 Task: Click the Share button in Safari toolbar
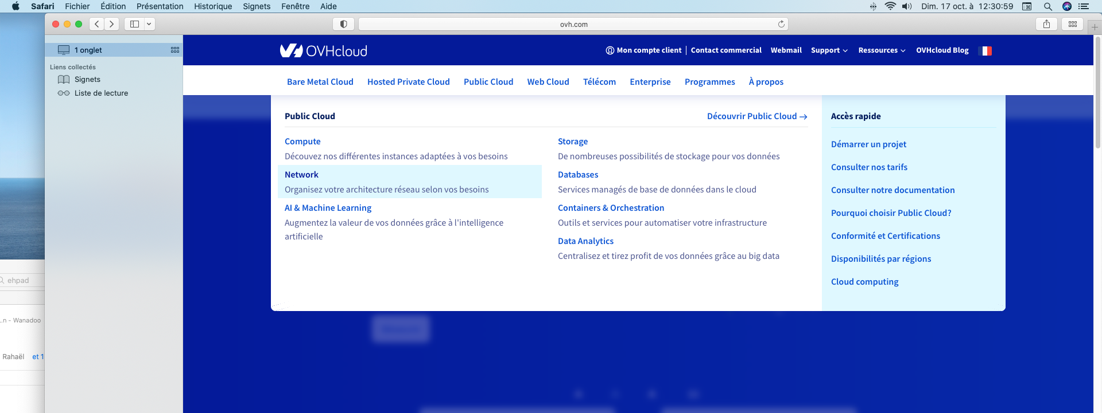tap(1046, 24)
